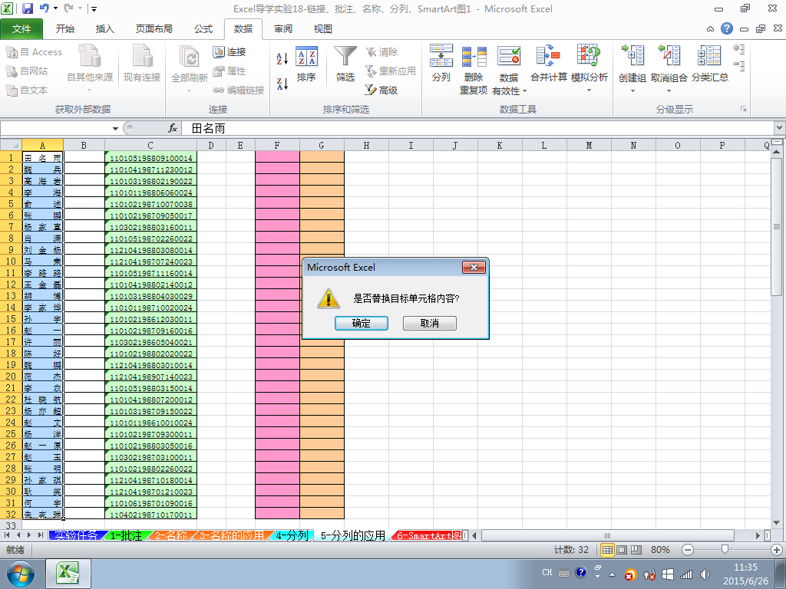Click Existing Connections (现有连接)
The height and width of the screenshot is (589, 786).
click(142, 63)
